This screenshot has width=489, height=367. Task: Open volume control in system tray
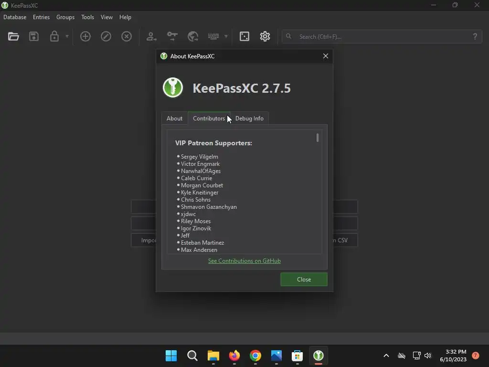pos(428,356)
